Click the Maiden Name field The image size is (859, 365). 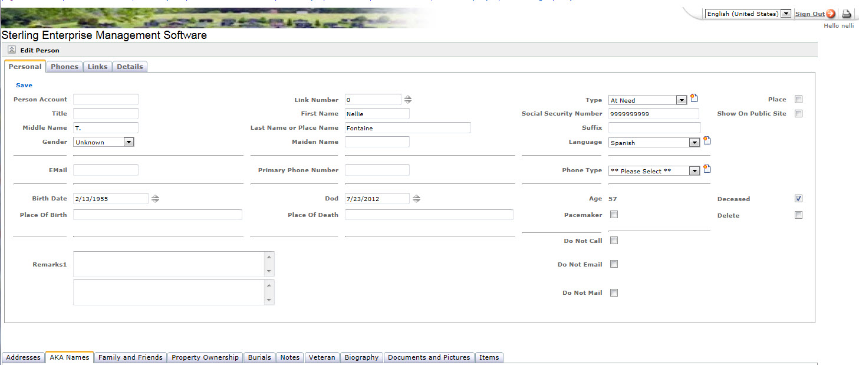377,142
